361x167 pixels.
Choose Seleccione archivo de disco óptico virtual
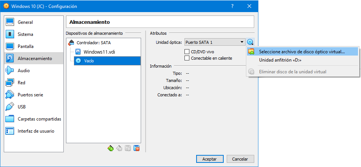(302, 52)
